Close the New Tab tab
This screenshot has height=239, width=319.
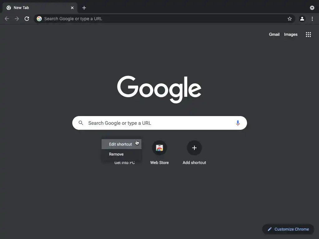72,8
